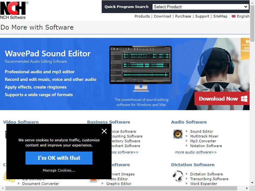
Task: Click the Download Now button
Action: [222, 98]
